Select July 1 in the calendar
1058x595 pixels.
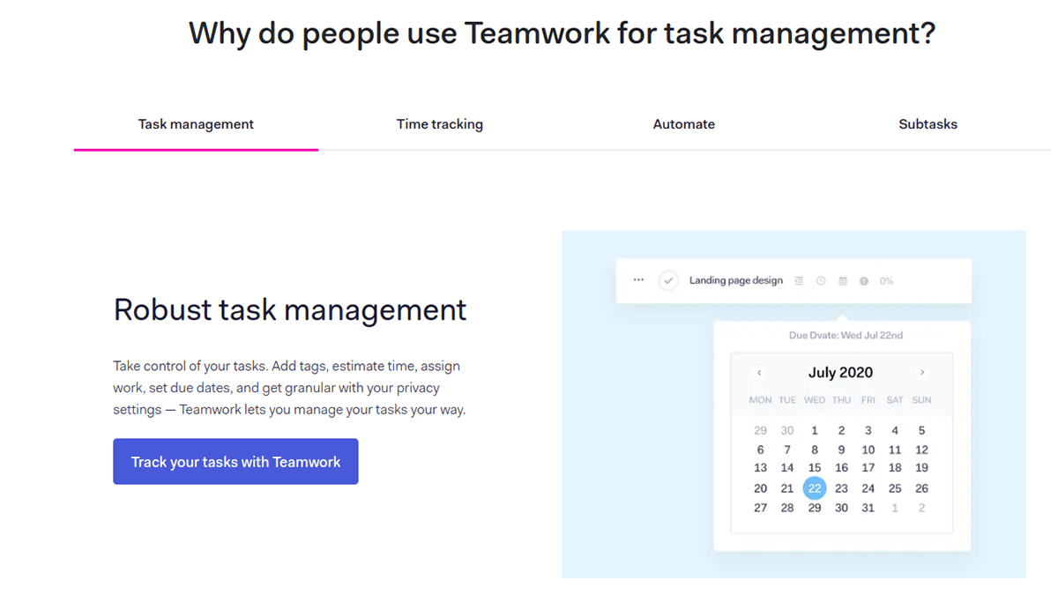[815, 431]
